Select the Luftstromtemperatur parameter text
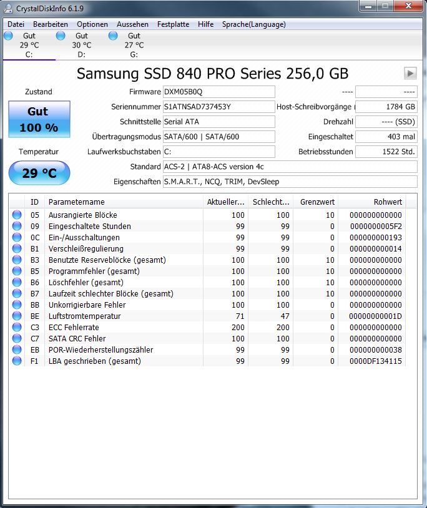This screenshot has width=427, height=508. (84, 316)
